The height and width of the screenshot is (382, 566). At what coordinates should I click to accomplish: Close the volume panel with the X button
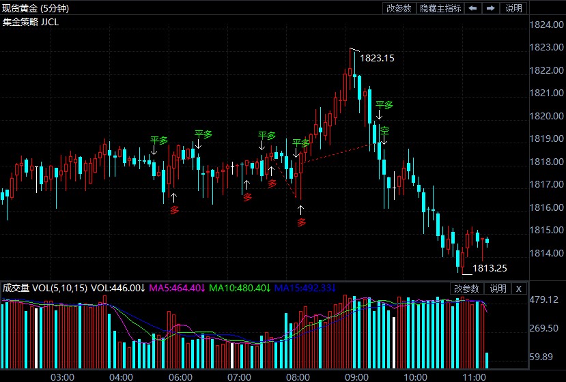point(518,289)
